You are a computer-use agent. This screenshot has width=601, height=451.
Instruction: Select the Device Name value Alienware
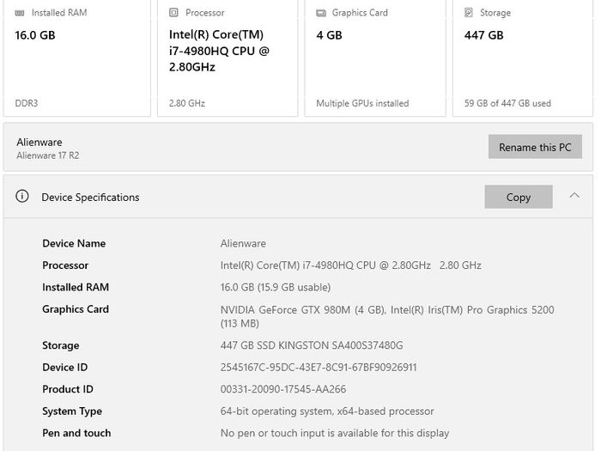(243, 243)
